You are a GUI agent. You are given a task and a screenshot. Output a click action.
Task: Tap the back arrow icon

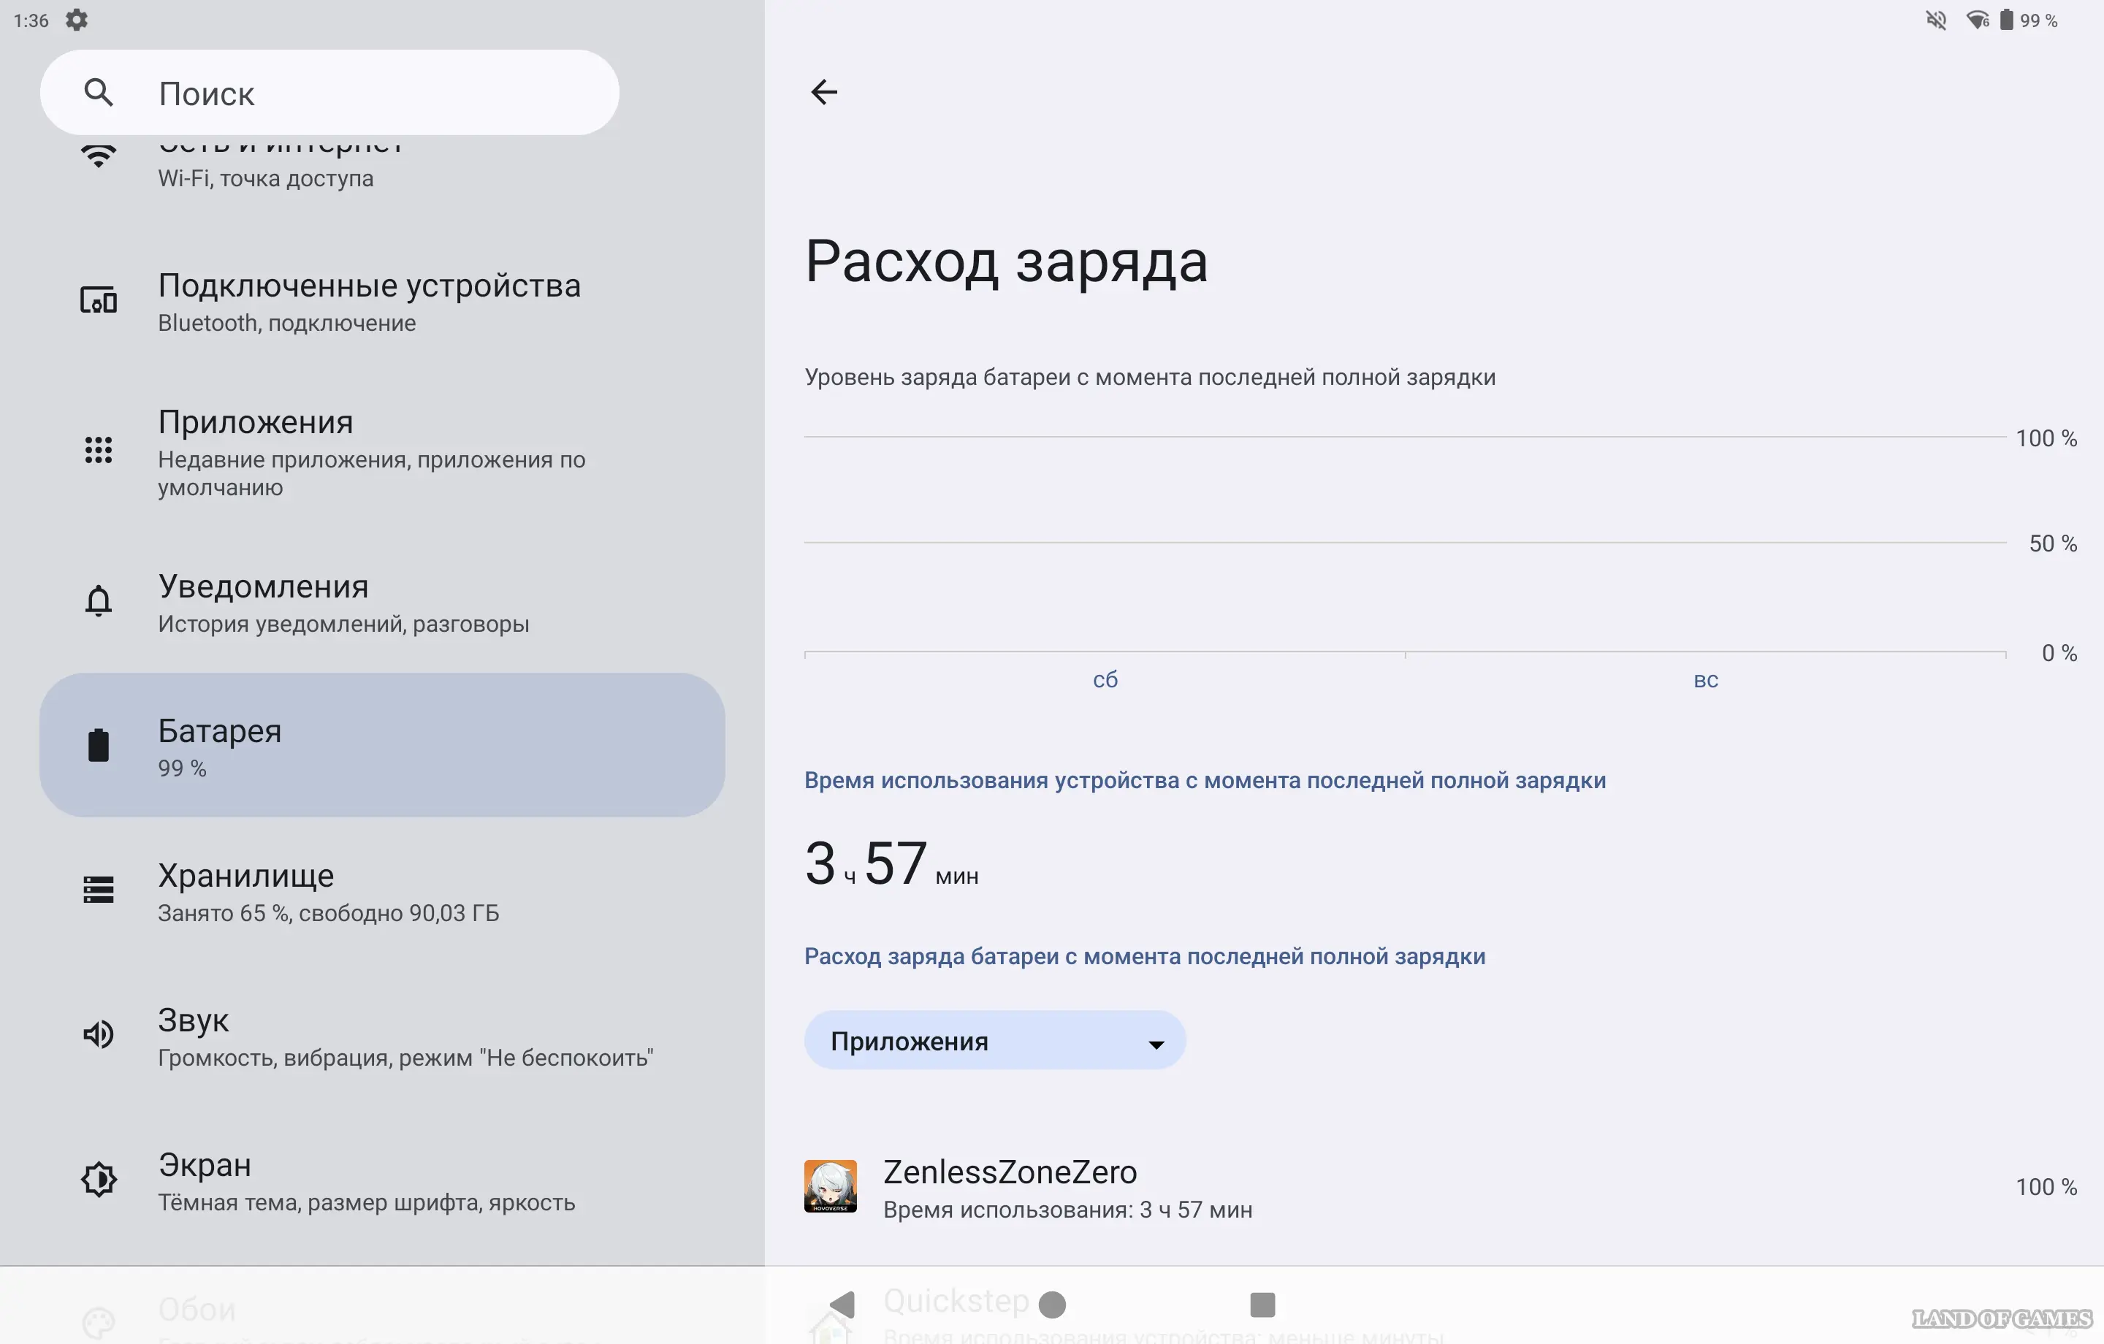[823, 92]
